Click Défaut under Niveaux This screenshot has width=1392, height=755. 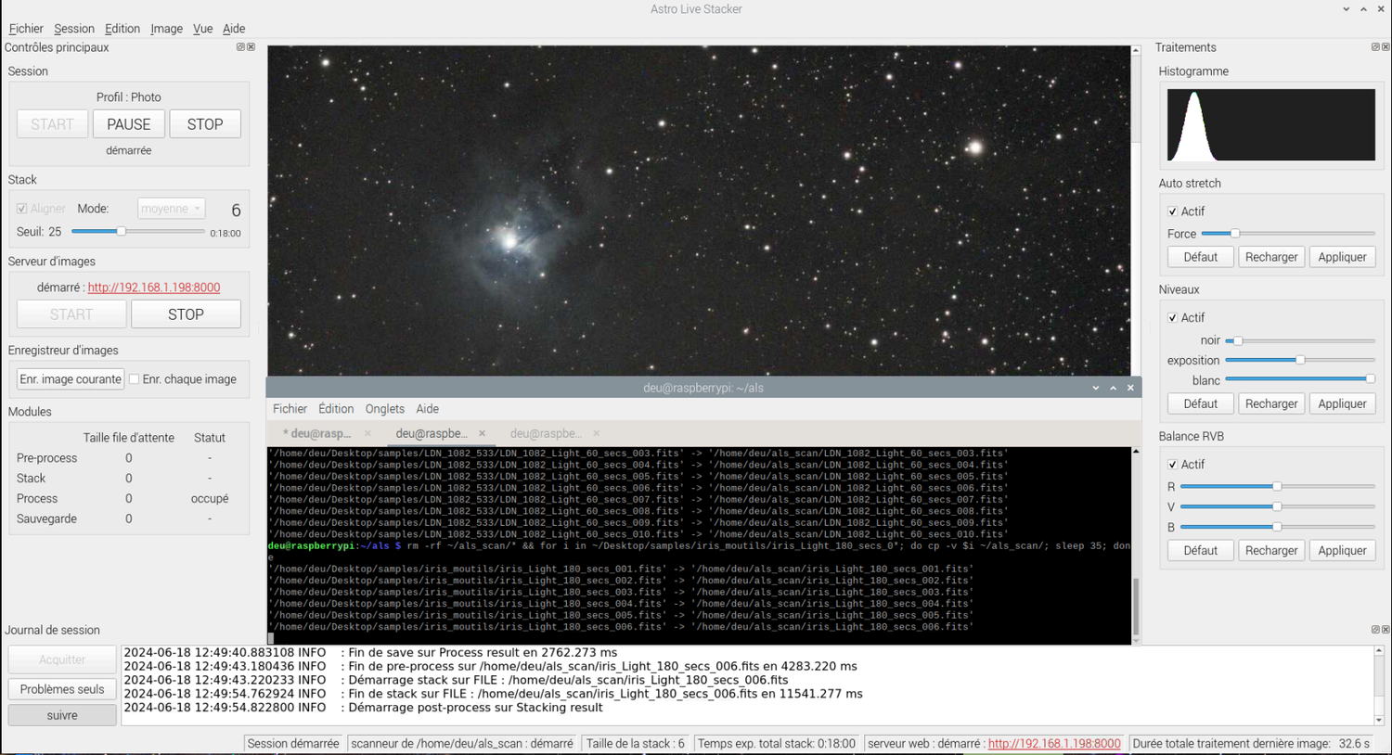(1200, 403)
